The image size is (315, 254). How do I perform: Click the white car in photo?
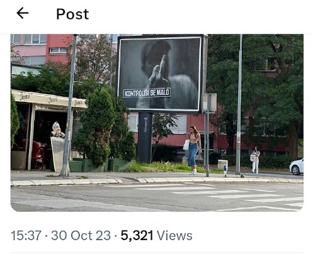coord(296,167)
